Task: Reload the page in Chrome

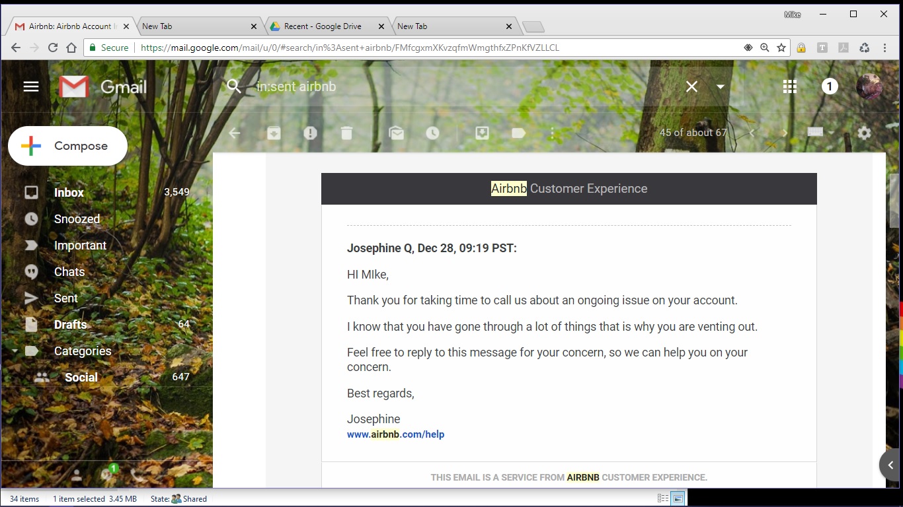Action: tap(53, 48)
